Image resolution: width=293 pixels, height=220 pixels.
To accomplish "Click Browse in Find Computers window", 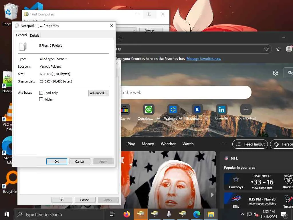I will 151,30.
